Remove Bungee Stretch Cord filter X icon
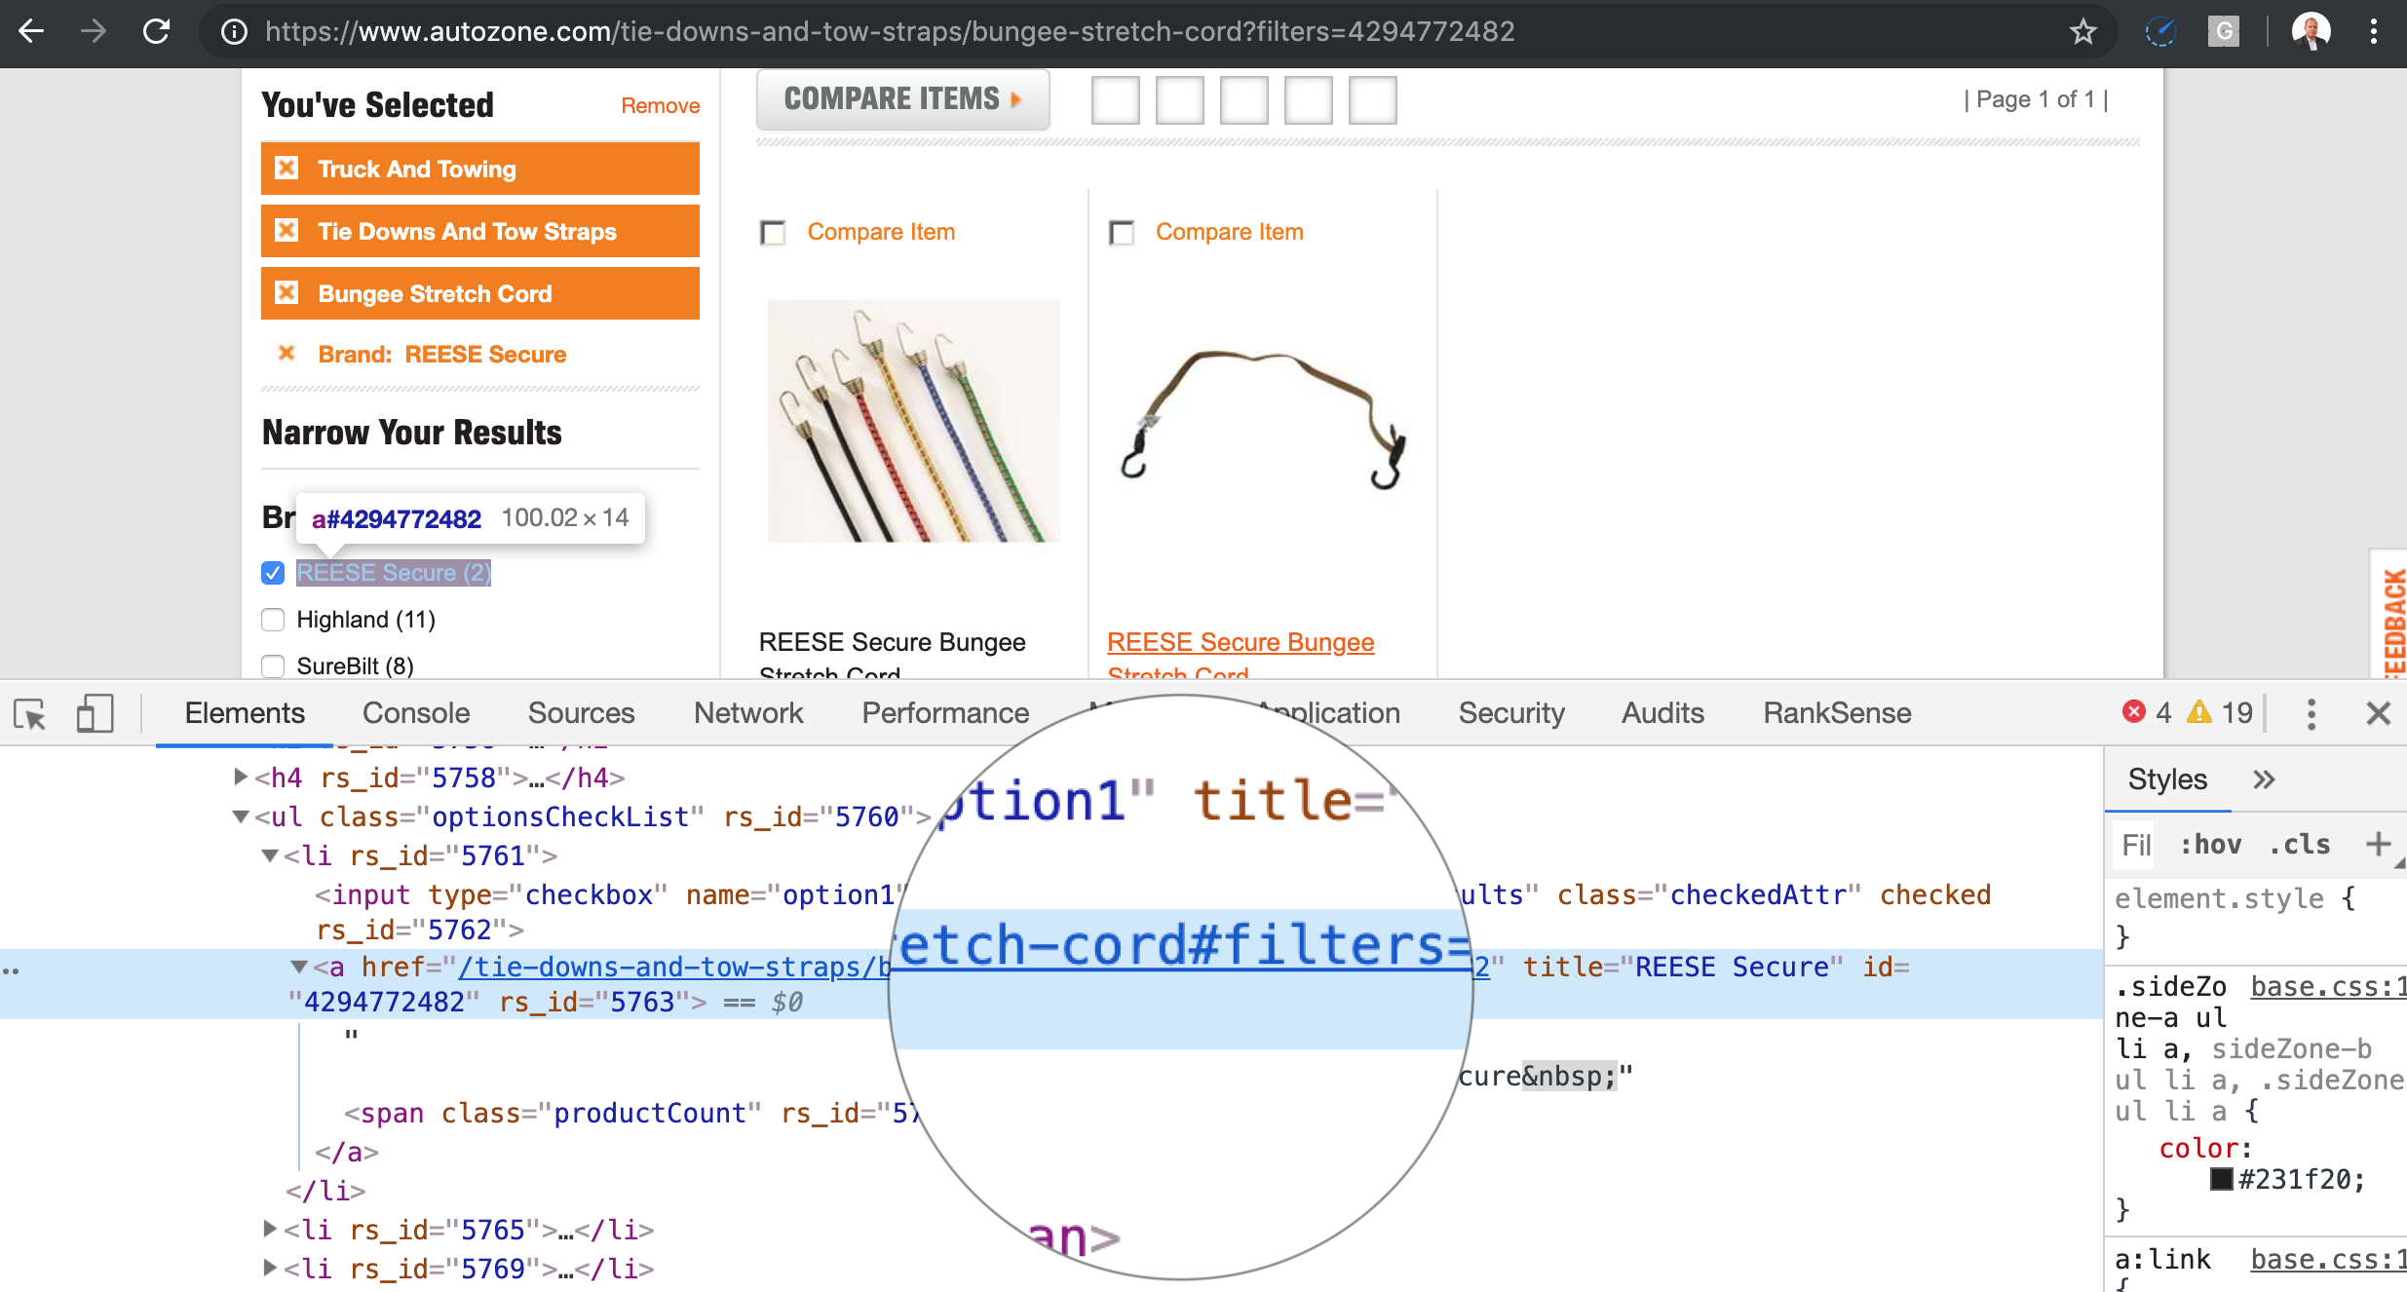 pyautogui.click(x=287, y=293)
